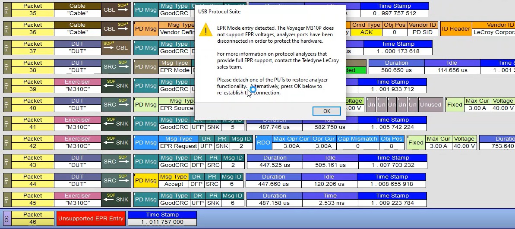Click the Obj Pos value 8 in packet 42

391,146
